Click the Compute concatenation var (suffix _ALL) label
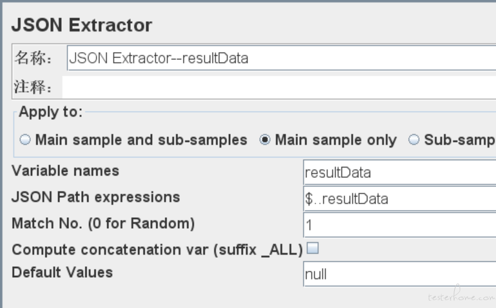The height and width of the screenshot is (308, 496). pyautogui.click(x=157, y=250)
